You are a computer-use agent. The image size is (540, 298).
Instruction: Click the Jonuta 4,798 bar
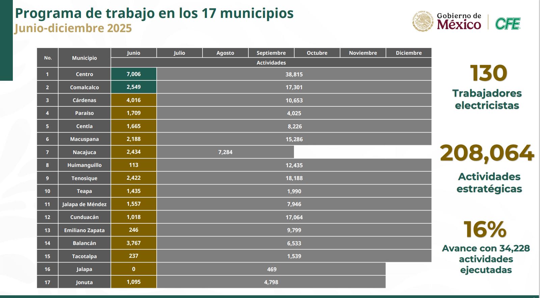(271, 282)
